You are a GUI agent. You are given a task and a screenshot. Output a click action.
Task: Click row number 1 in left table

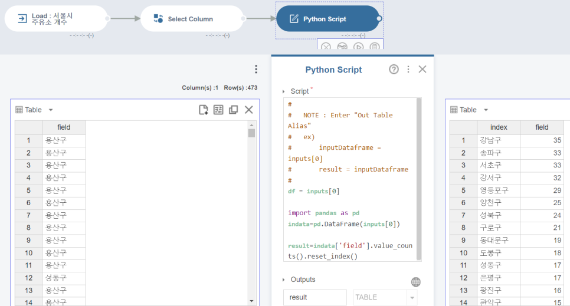click(x=29, y=140)
